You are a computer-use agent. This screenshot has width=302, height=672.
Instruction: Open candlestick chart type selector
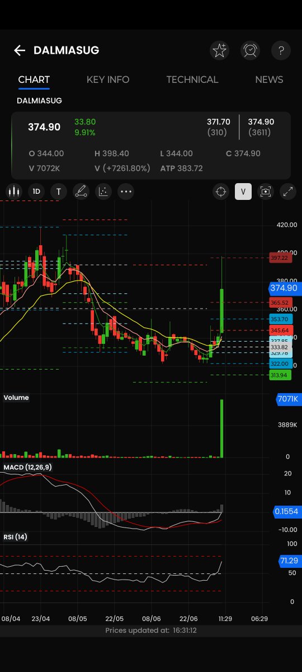13,192
